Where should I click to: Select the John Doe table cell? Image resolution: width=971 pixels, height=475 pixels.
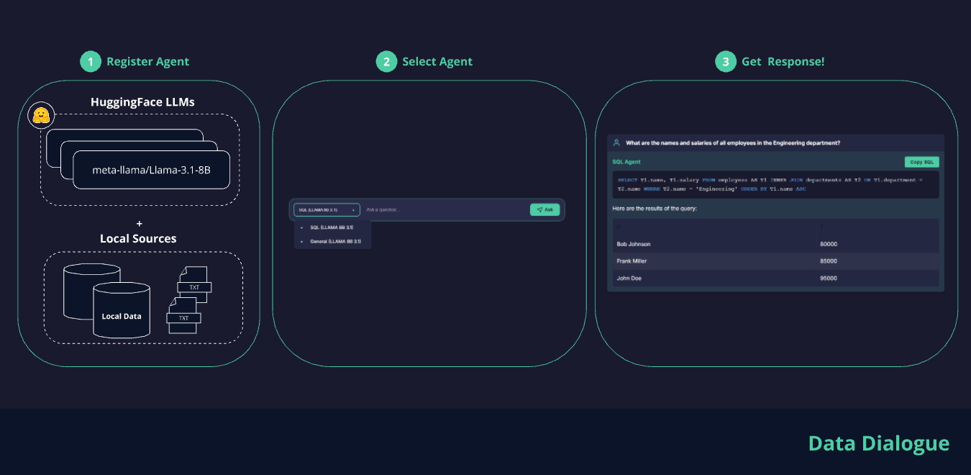(x=715, y=278)
